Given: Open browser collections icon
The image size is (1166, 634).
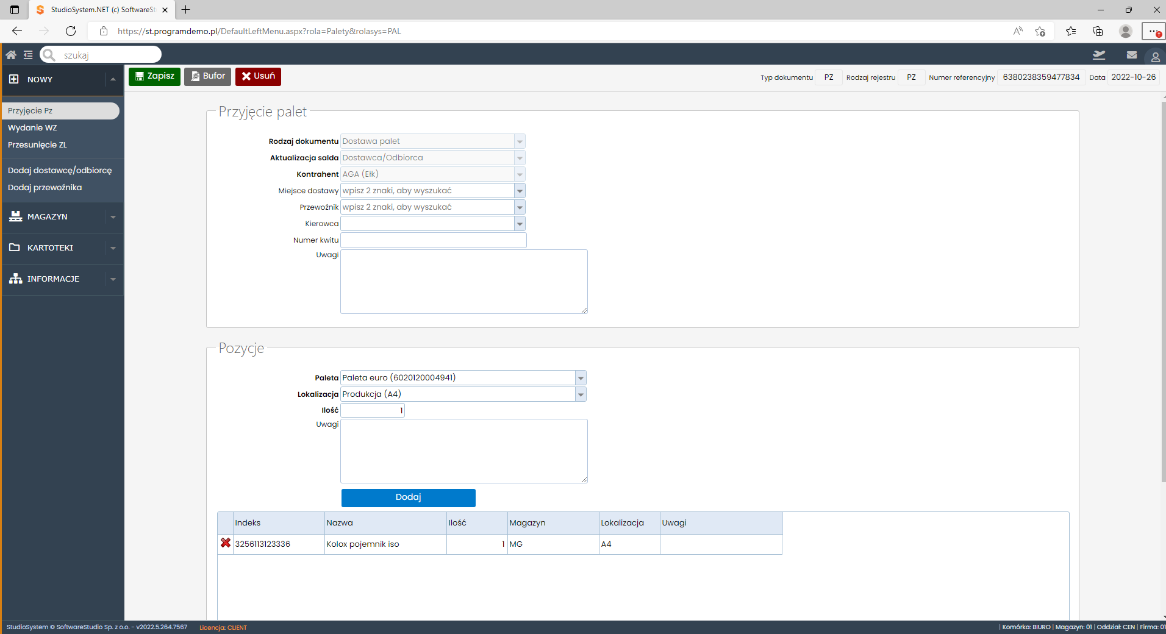Looking at the screenshot, I should [1098, 31].
